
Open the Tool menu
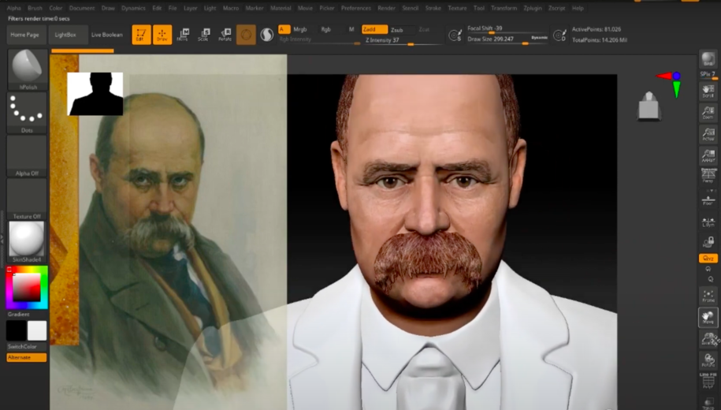tap(478, 8)
